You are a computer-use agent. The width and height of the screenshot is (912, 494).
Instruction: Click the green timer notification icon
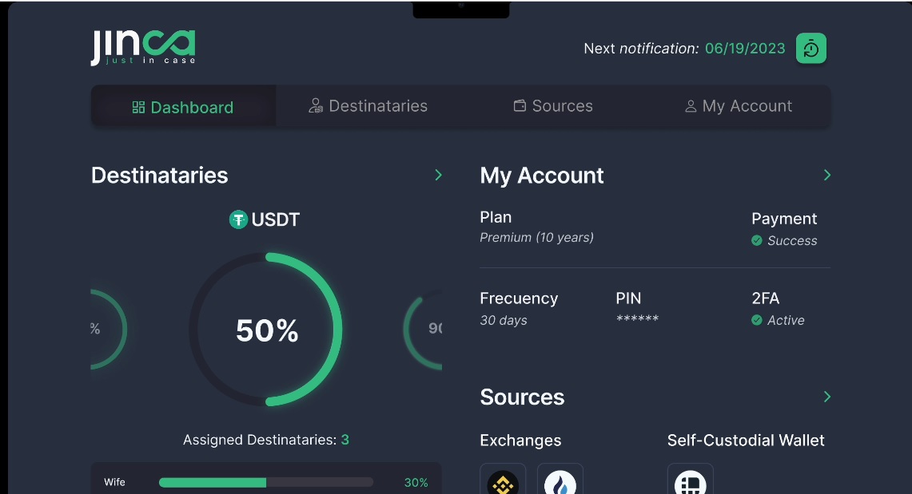(x=810, y=49)
